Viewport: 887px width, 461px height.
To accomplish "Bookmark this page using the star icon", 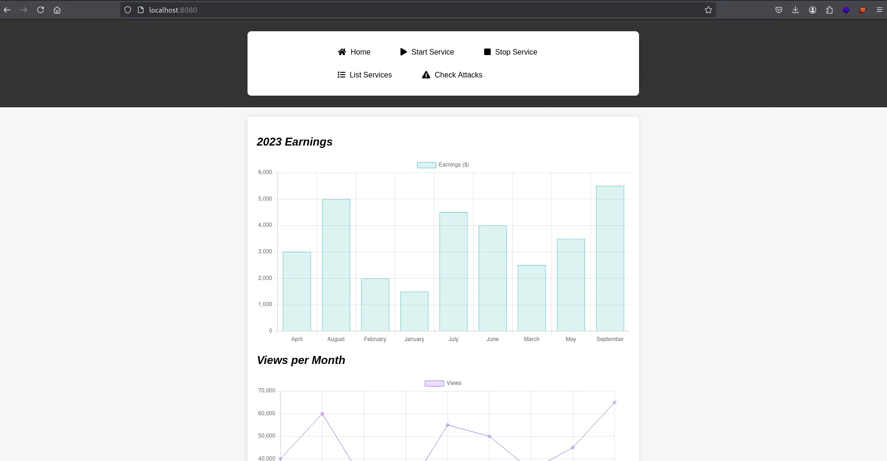I will (x=708, y=10).
